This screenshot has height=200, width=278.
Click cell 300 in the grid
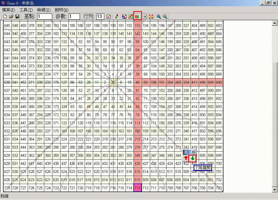point(40,66)
